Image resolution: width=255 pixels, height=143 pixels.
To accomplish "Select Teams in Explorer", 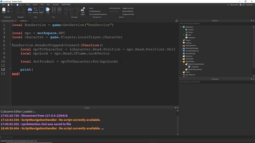I will click(x=188, y=72).
